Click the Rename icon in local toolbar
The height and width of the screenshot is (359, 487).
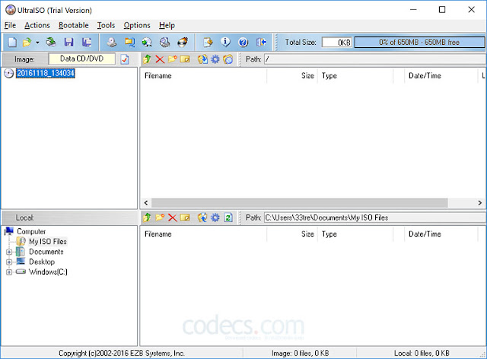185,218
